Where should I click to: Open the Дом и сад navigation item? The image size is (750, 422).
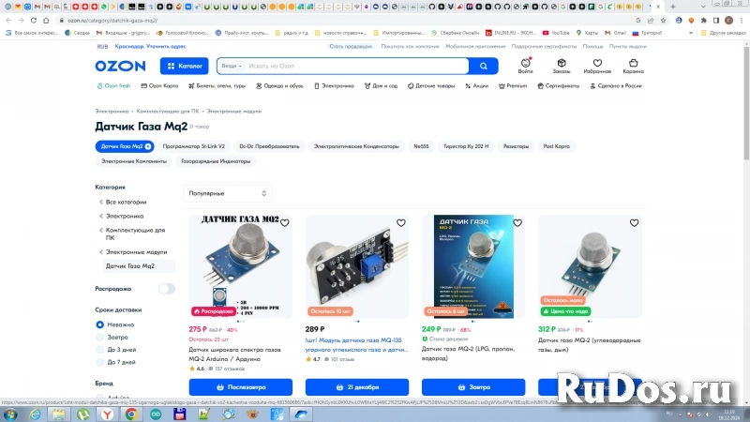pyautogui.click(x=381, y=85)
